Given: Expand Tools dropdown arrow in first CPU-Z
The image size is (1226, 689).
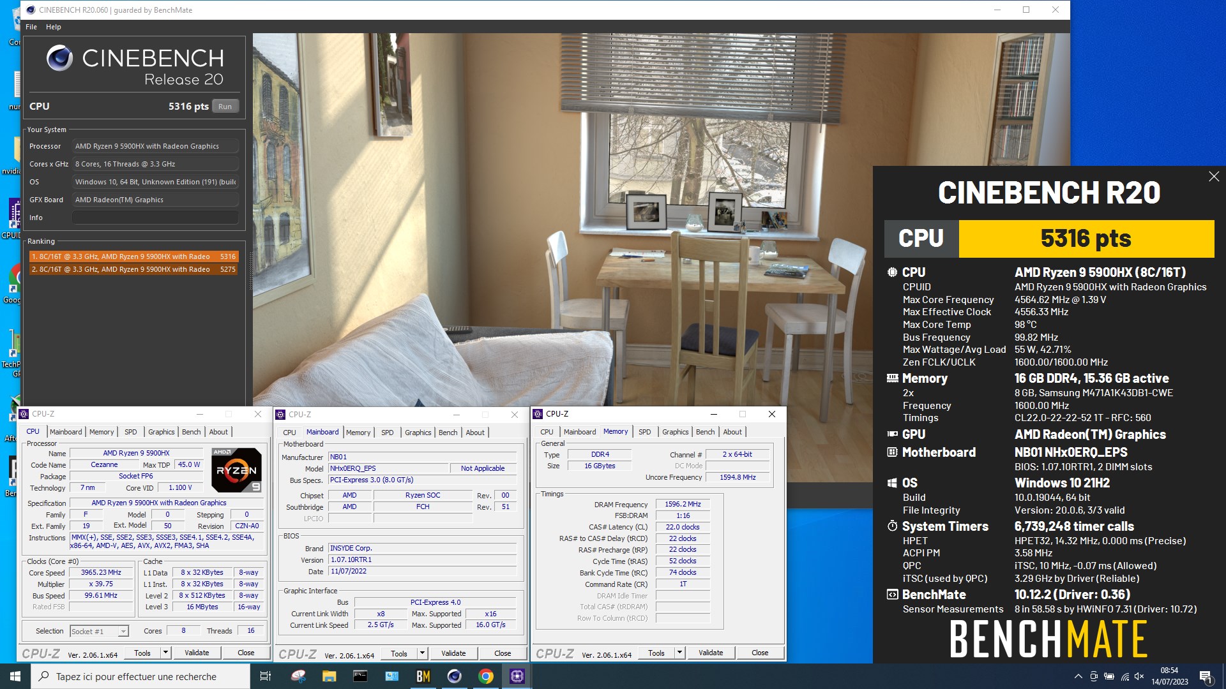Looking at the screenshot, I should (x=165, y=653).
